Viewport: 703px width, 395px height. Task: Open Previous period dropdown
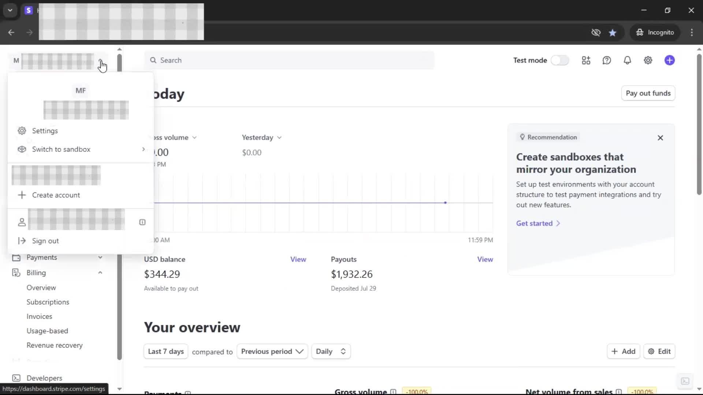coord(272,351)
